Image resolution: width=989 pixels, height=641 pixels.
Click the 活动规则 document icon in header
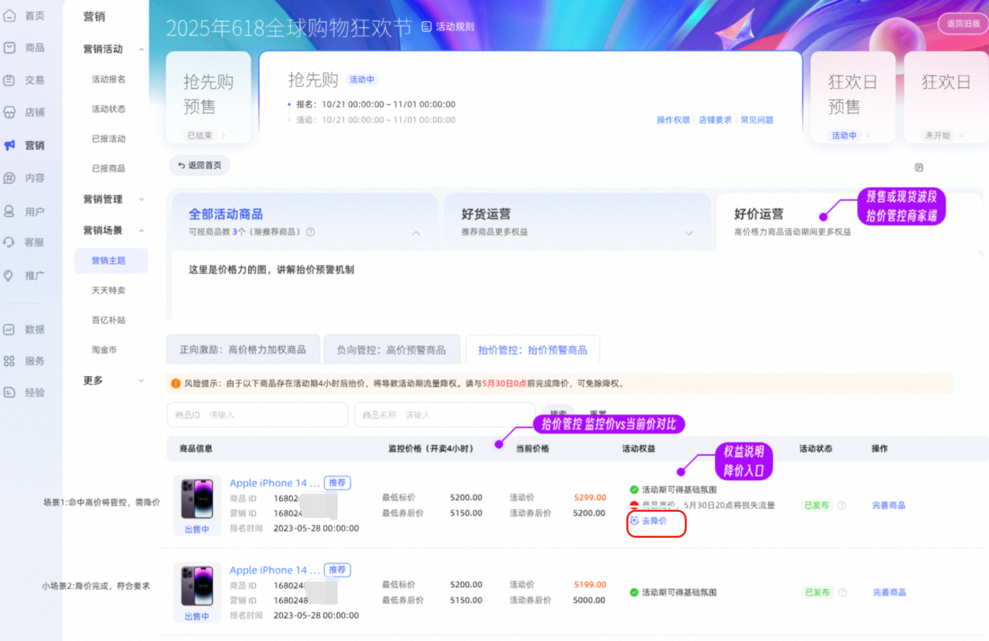[426, 27]
